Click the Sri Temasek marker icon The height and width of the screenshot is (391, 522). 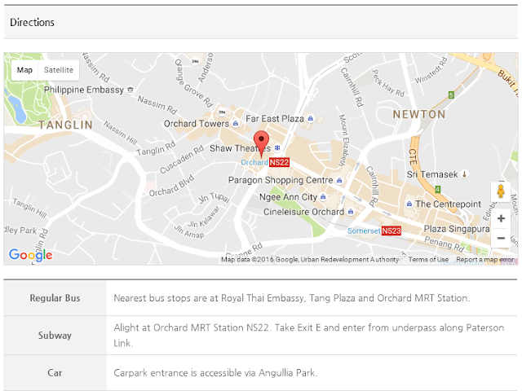tap(464, 174)
